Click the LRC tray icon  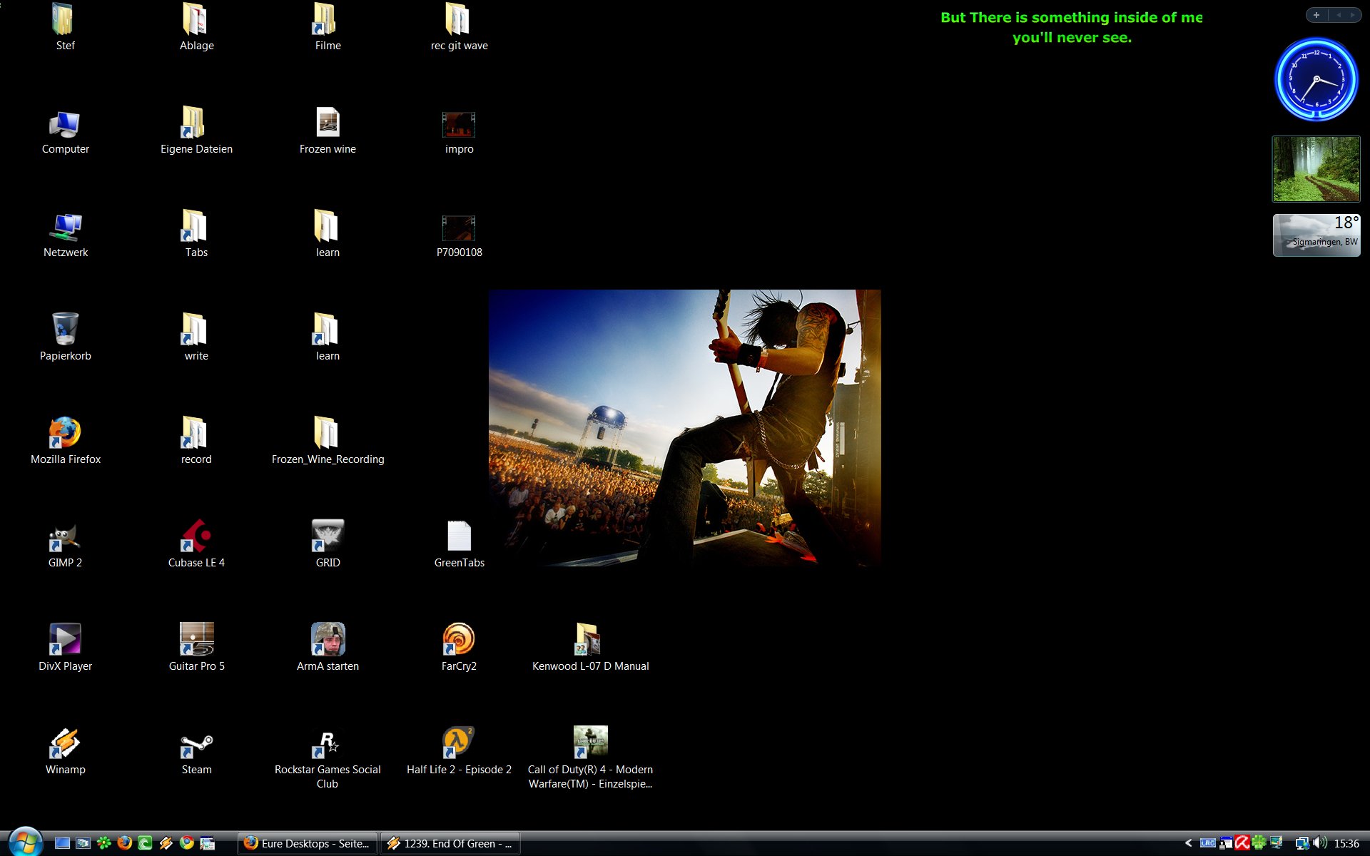(1207, 843)
